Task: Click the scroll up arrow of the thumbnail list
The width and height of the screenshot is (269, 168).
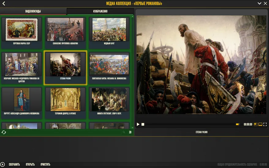Action: pyautogui.click(x=133, y=16)
